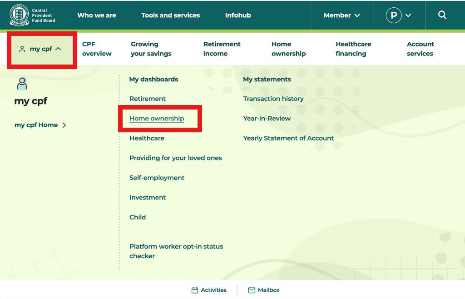
Task: Click the Mailbox link
Action: [269, 290]
